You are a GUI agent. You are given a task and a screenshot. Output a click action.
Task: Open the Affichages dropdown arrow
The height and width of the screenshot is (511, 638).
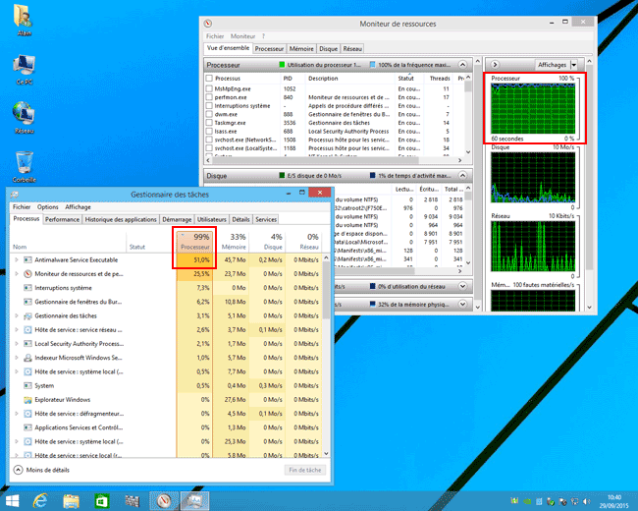(x=574, y=65)
